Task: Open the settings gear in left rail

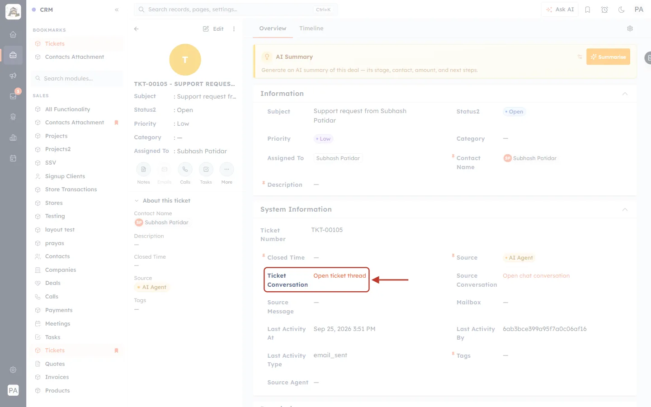Action: click(13, 370)
